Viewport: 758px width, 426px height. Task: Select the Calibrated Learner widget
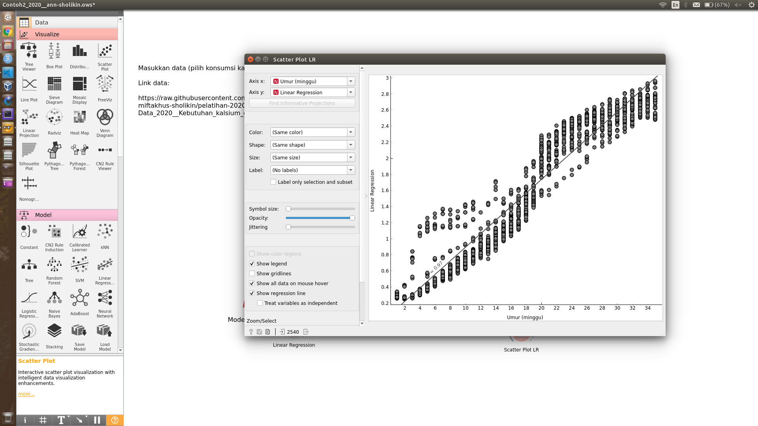pyautogui.click(x=80, y=237)
